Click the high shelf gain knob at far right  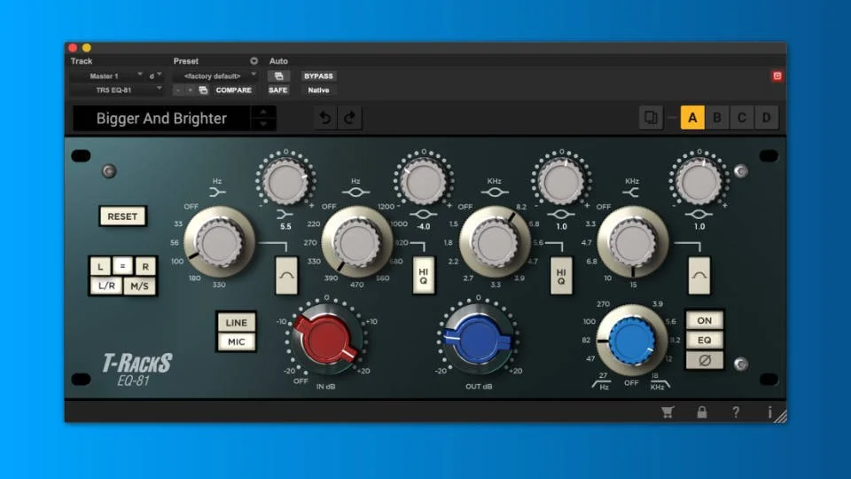[x=699, y=181]
